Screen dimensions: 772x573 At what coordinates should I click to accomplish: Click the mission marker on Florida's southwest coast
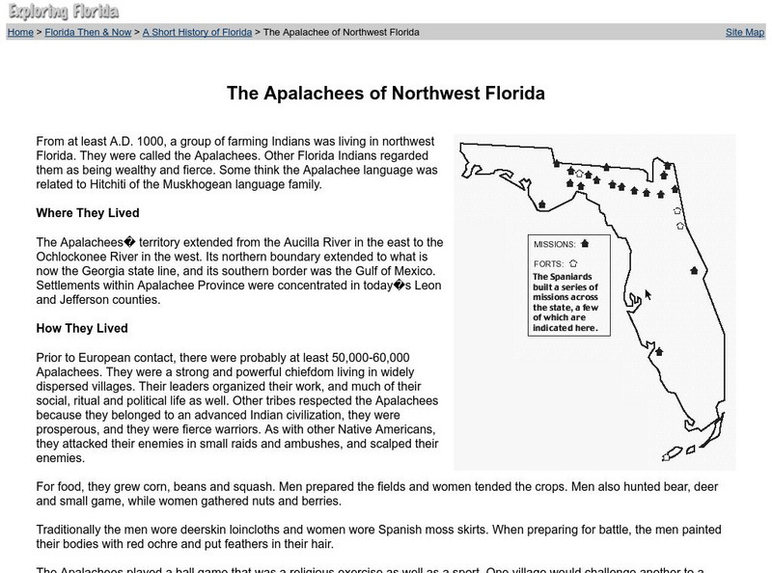(658, 349)
